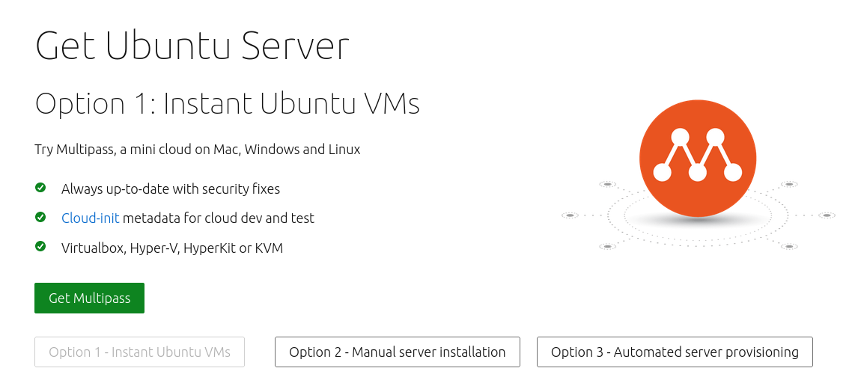
Task: Switch to Option 3 - Automated server provisioning
Action: tap(675, 352)
